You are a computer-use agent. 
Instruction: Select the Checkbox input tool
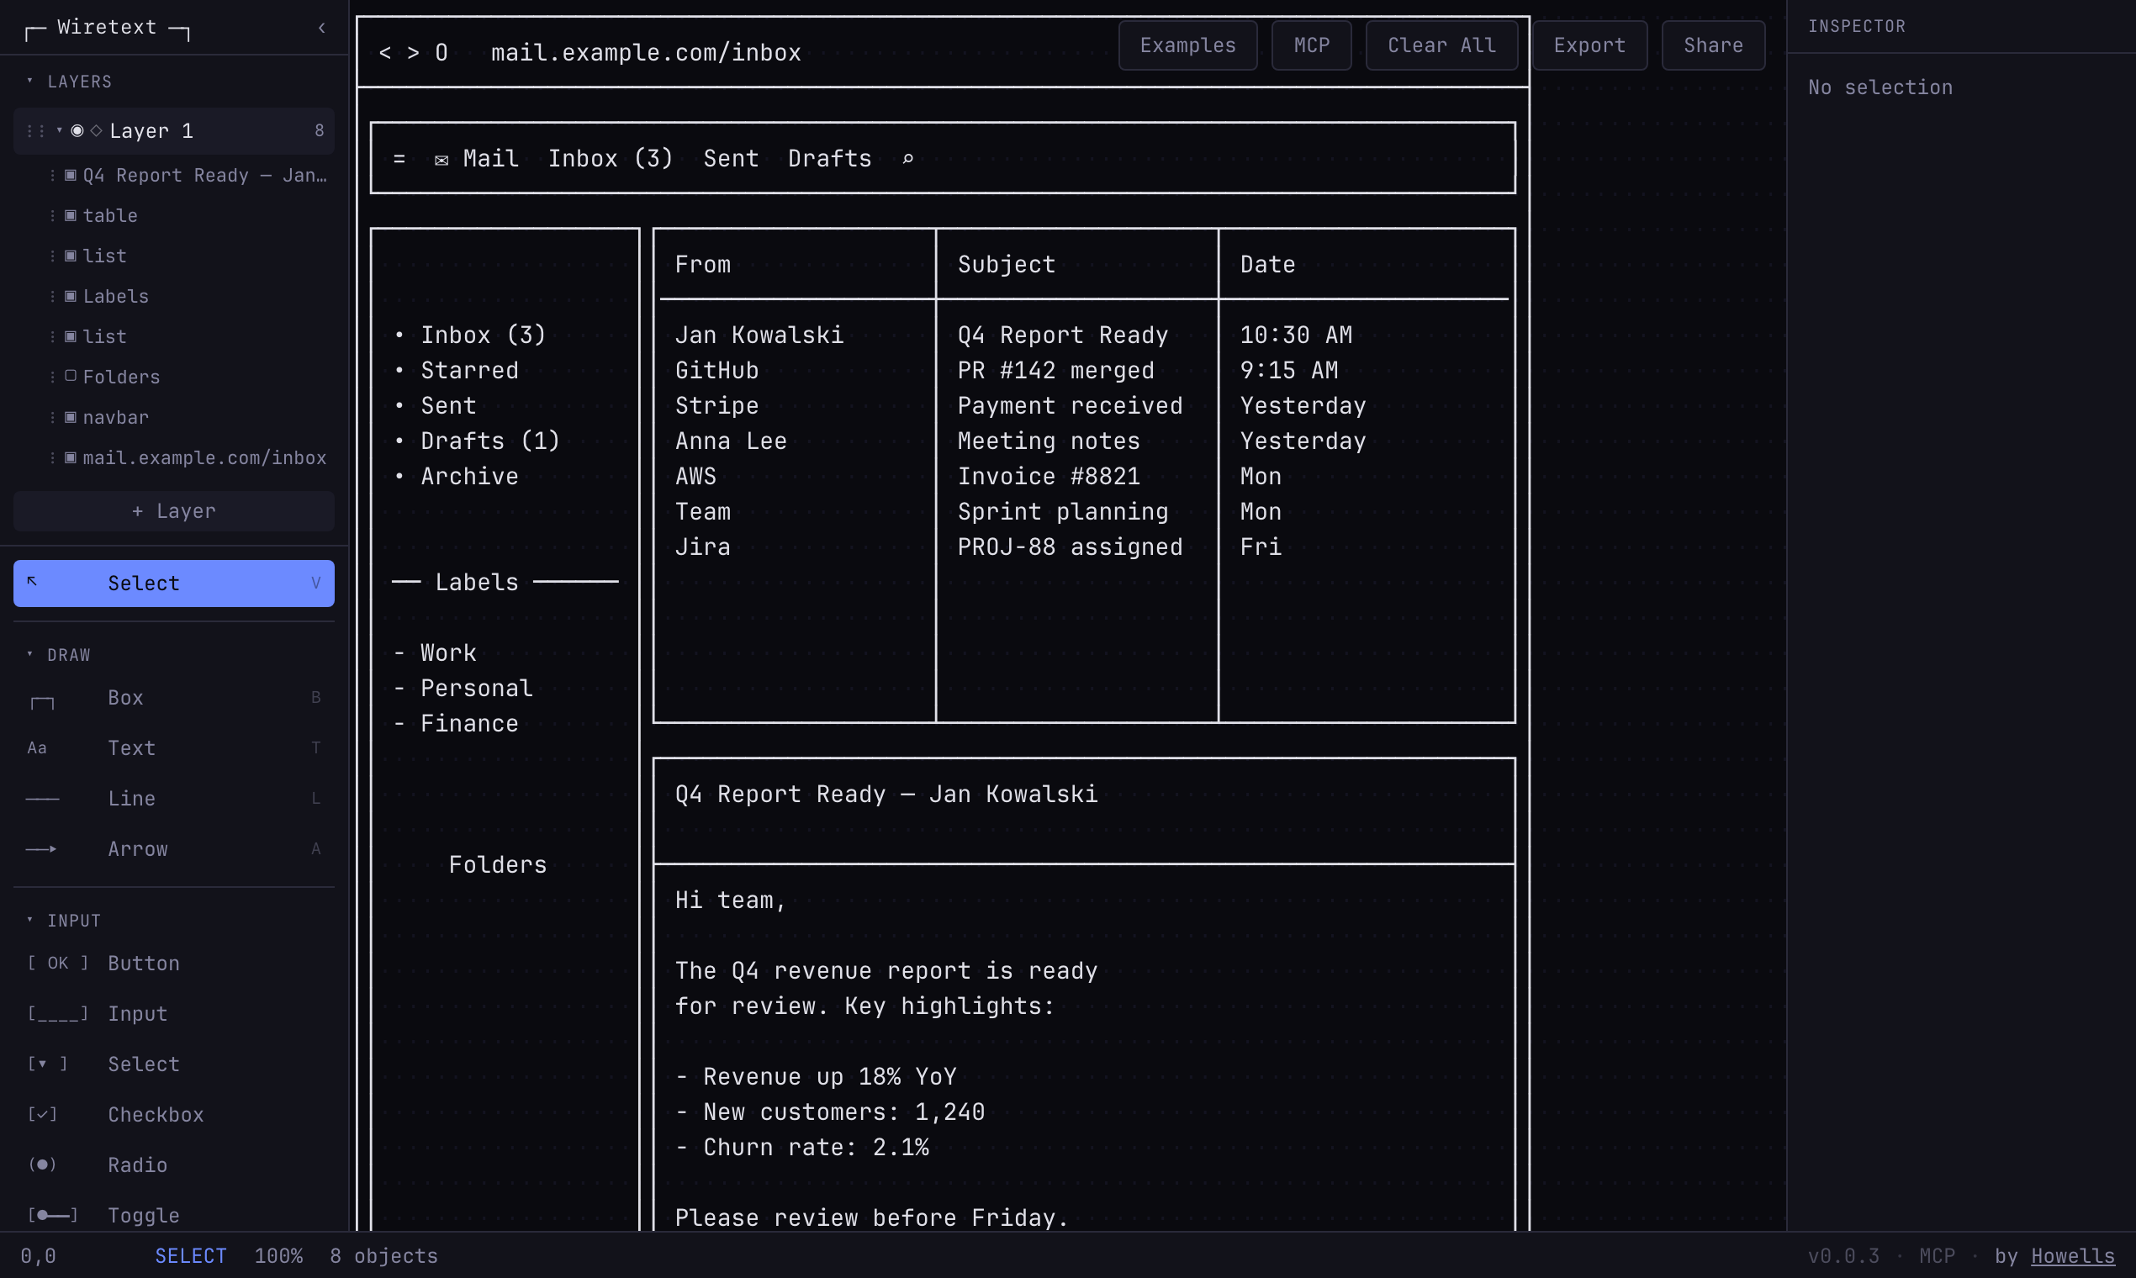coord(156,1114)
